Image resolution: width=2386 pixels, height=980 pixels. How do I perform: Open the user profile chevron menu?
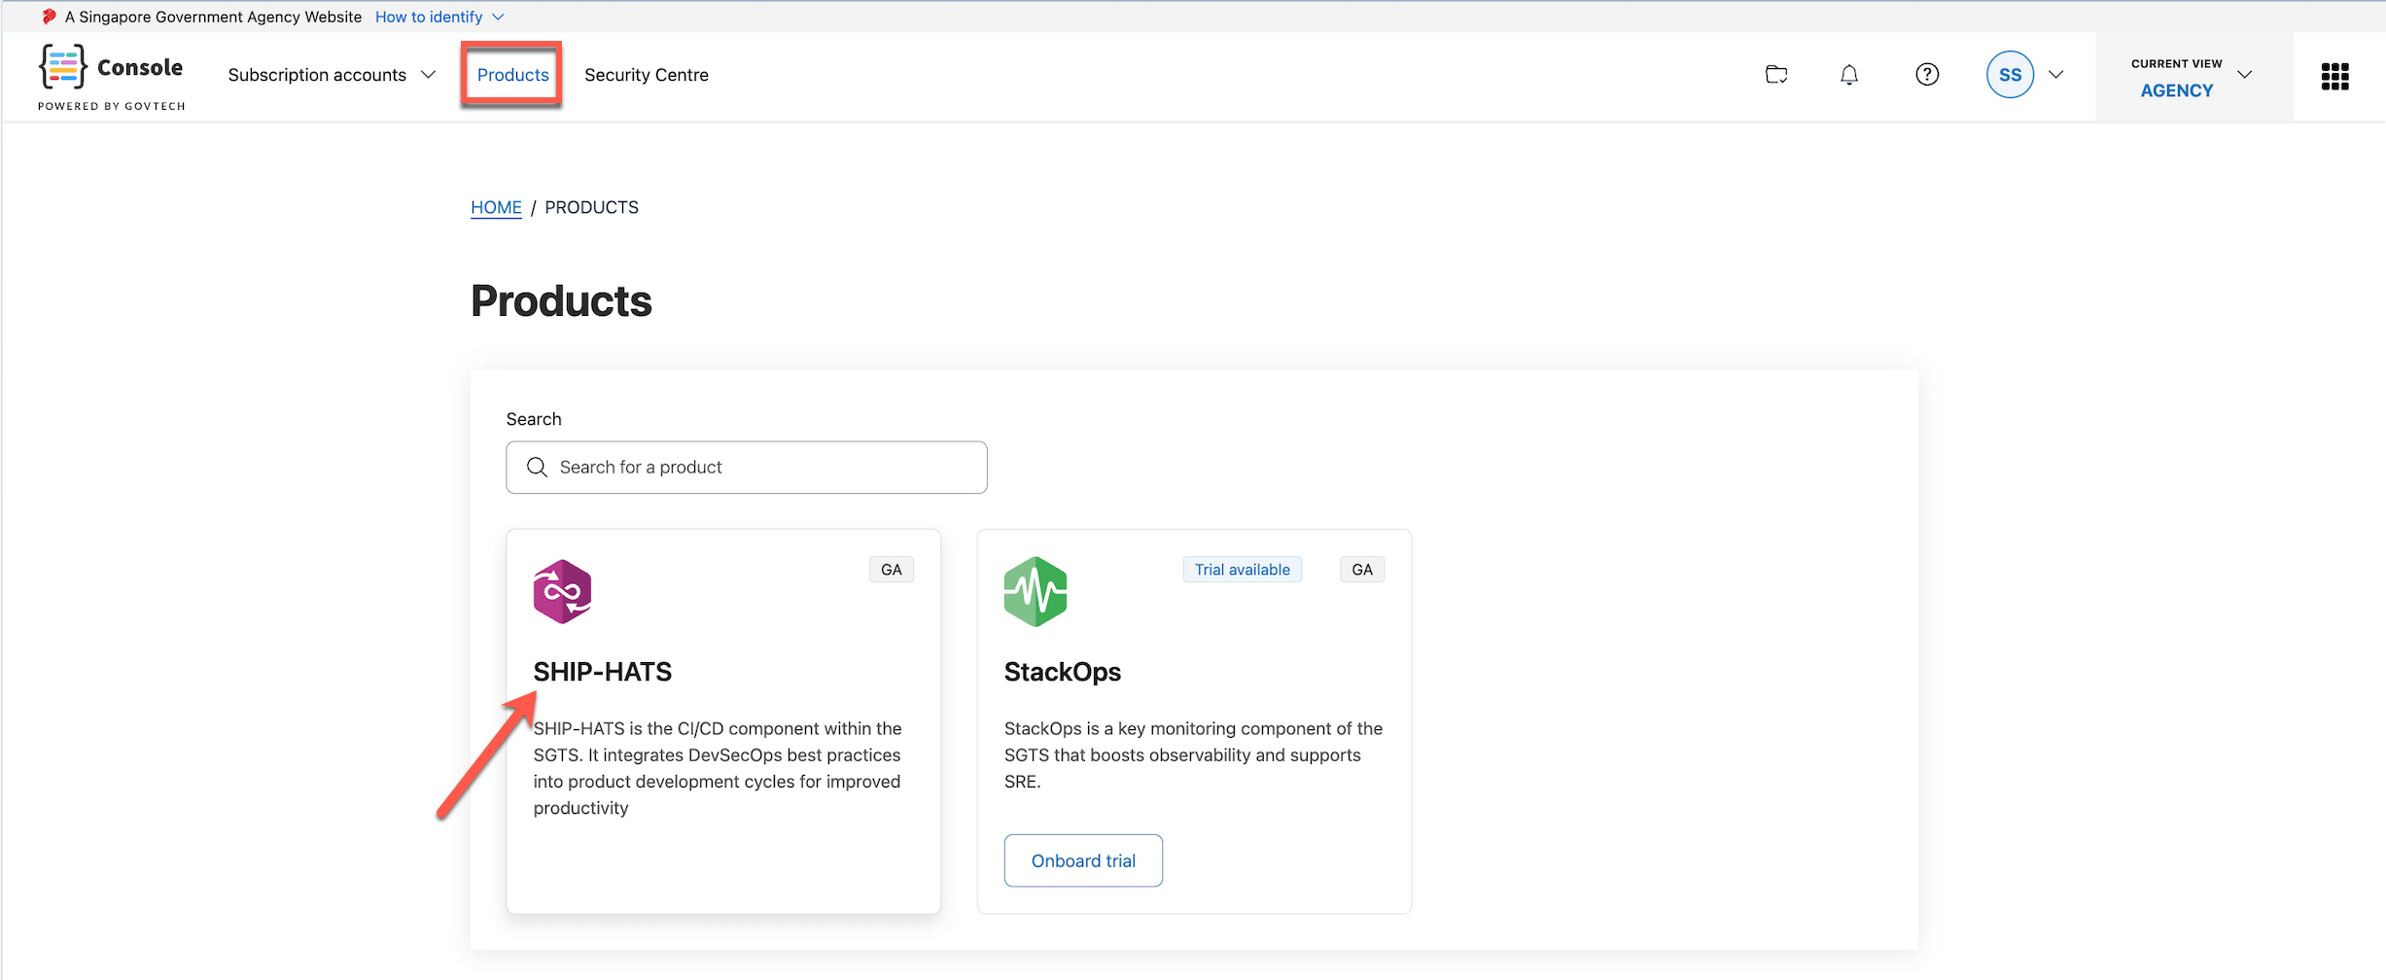tap(2055, 75)
